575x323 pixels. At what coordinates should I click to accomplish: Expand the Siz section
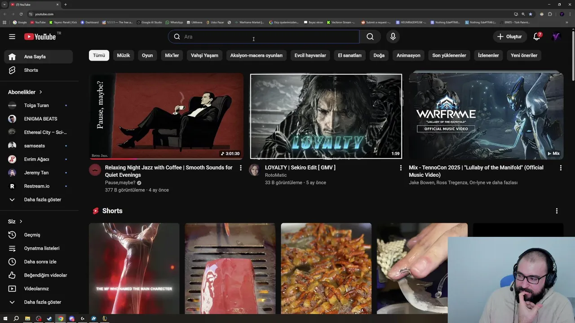coord(15,221)
